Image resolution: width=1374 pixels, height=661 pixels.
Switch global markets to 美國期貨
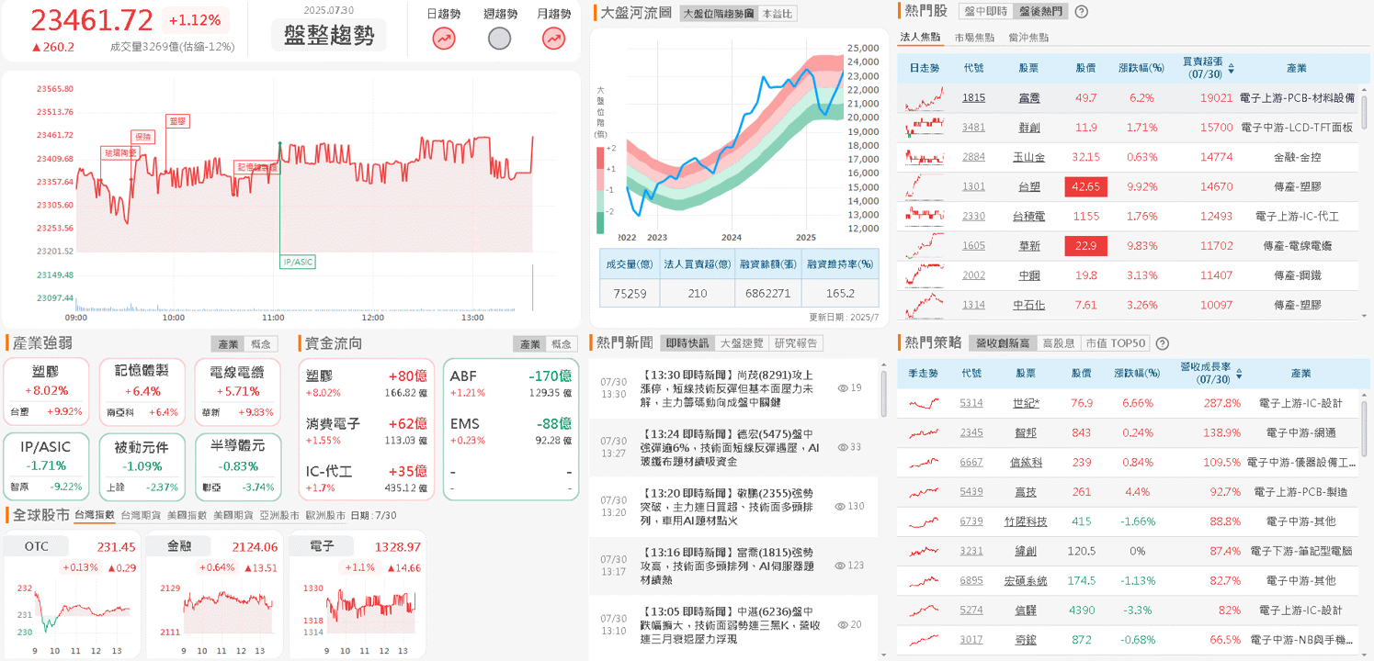(232, 516)
